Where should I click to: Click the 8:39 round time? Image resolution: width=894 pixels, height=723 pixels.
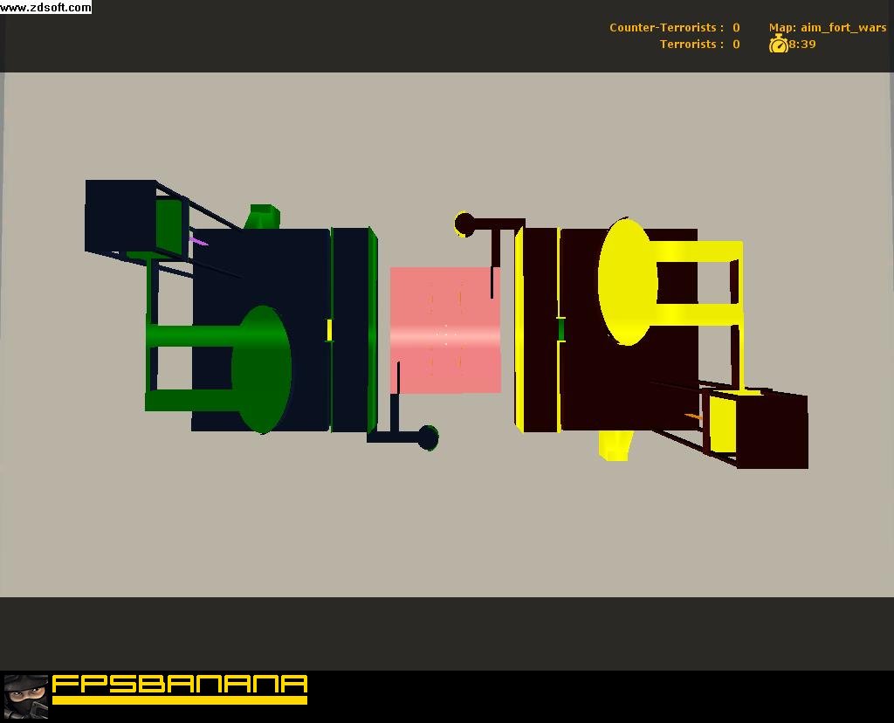point(802,44)
